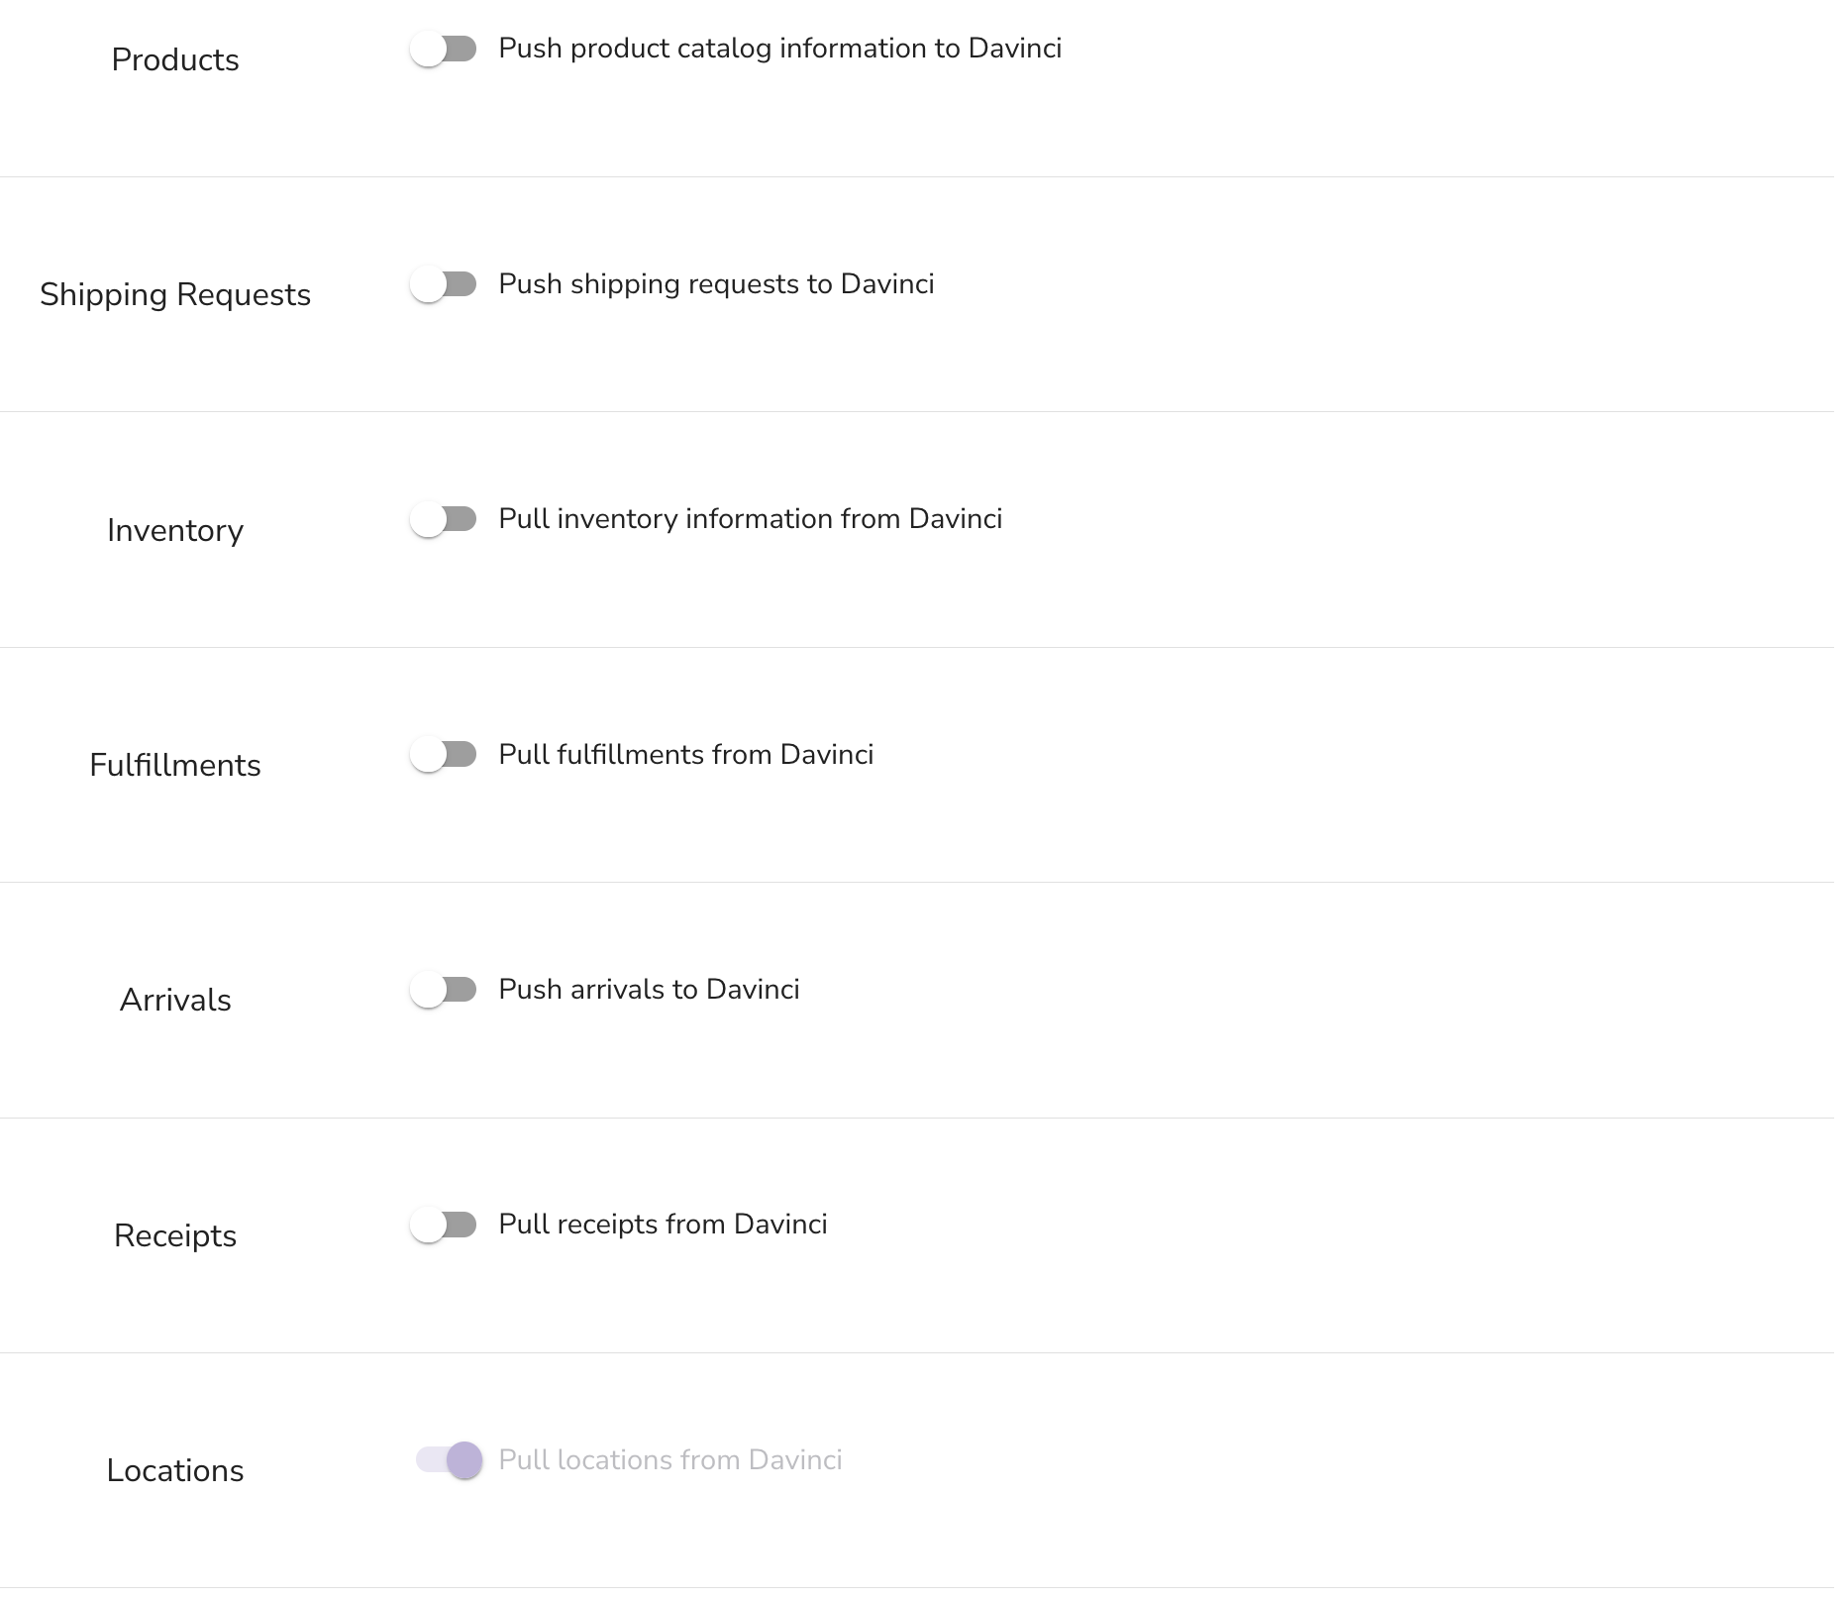Select the Inventory section heading
The image size is (1848, 1603).
coord(175,530)
